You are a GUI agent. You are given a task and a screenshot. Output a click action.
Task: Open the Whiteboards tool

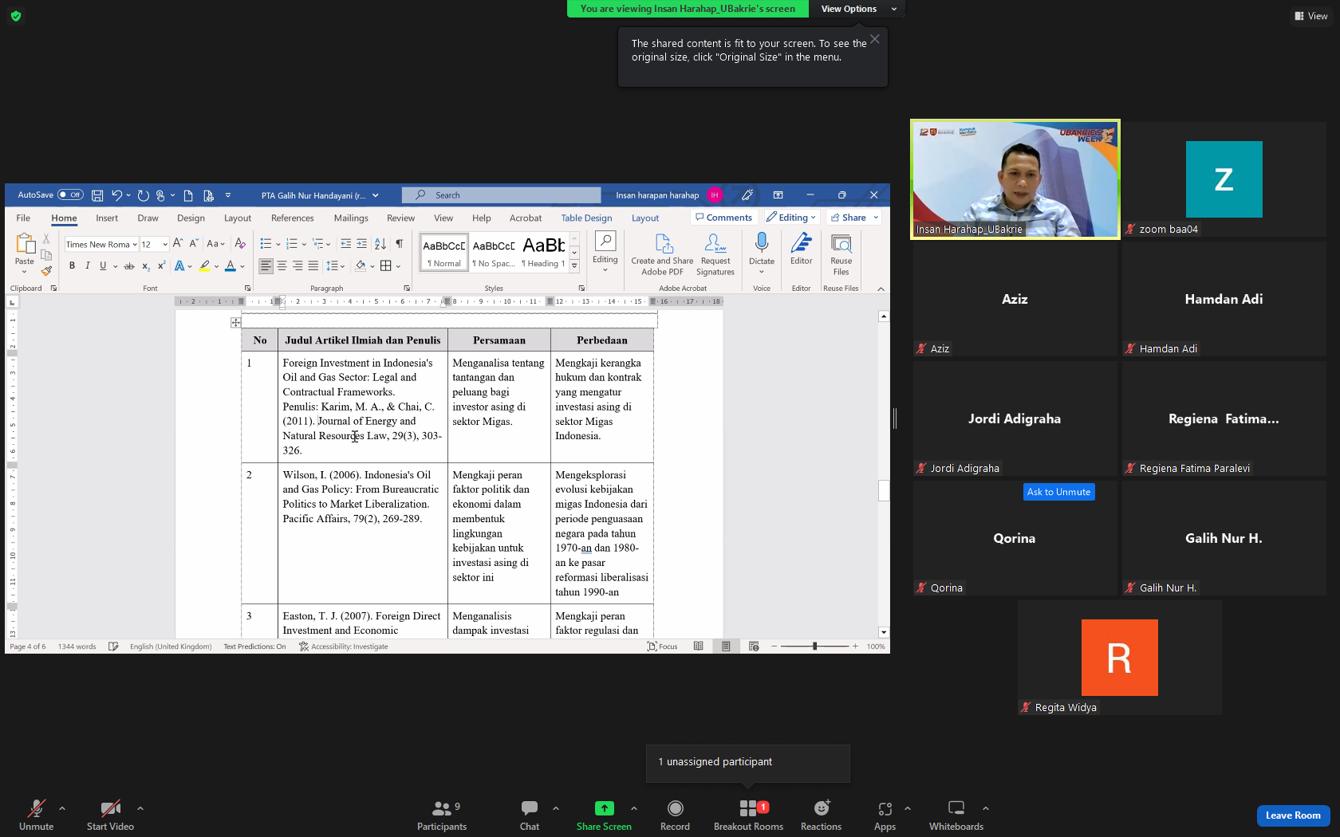coord(956,815)
